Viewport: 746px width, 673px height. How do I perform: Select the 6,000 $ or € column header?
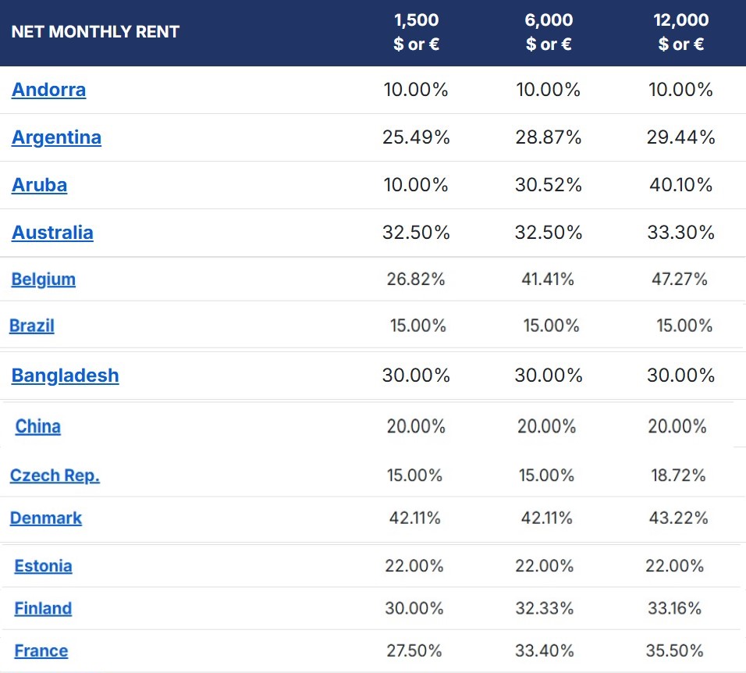[x=549, y=33]
